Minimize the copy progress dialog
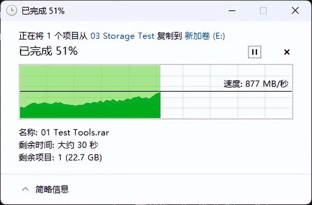 point(231,10)
